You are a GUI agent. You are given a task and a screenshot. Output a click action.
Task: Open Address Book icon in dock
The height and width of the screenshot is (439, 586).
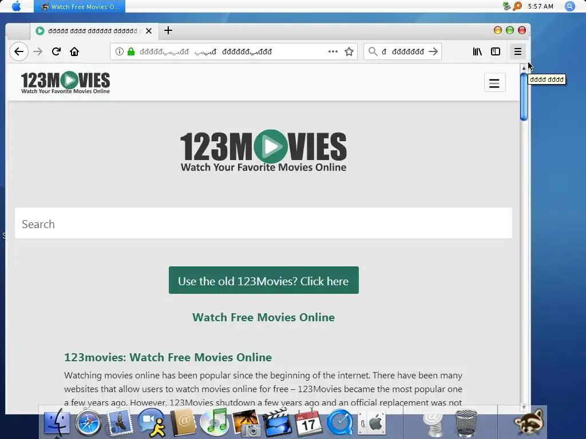point(183,422)
